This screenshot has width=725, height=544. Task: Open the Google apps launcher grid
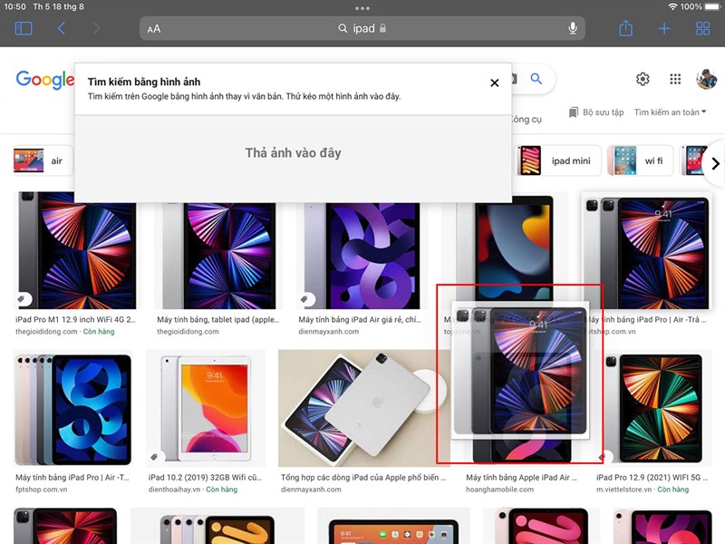click(x=675, y=79)
